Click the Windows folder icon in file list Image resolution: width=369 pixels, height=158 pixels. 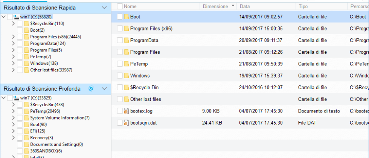click(127, 76)
